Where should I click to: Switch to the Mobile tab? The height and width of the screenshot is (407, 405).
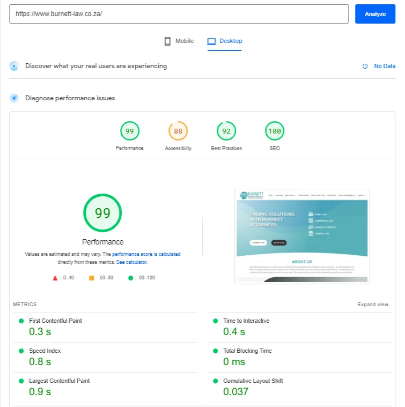tap(179, 41)
